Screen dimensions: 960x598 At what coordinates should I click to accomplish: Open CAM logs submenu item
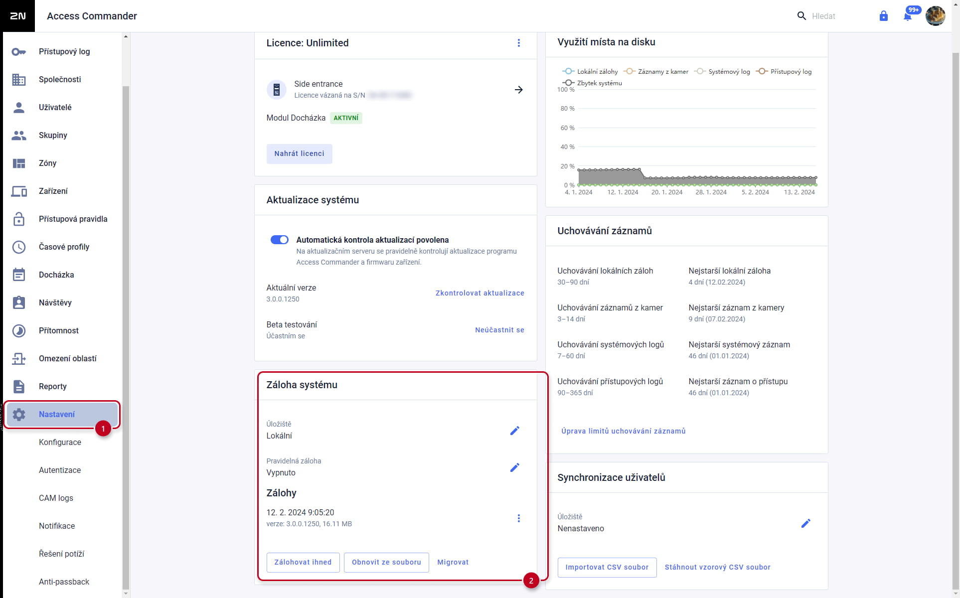(x=56, y=498)
